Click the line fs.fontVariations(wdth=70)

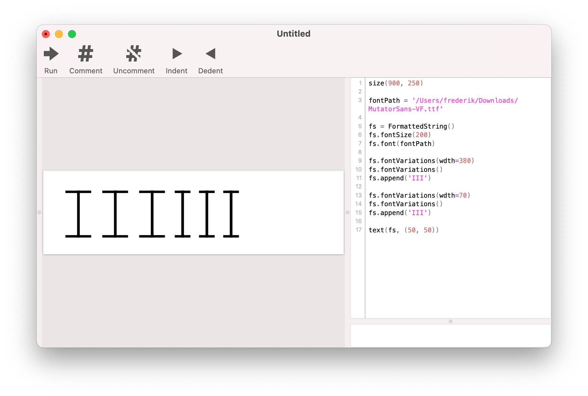point(419,195)
